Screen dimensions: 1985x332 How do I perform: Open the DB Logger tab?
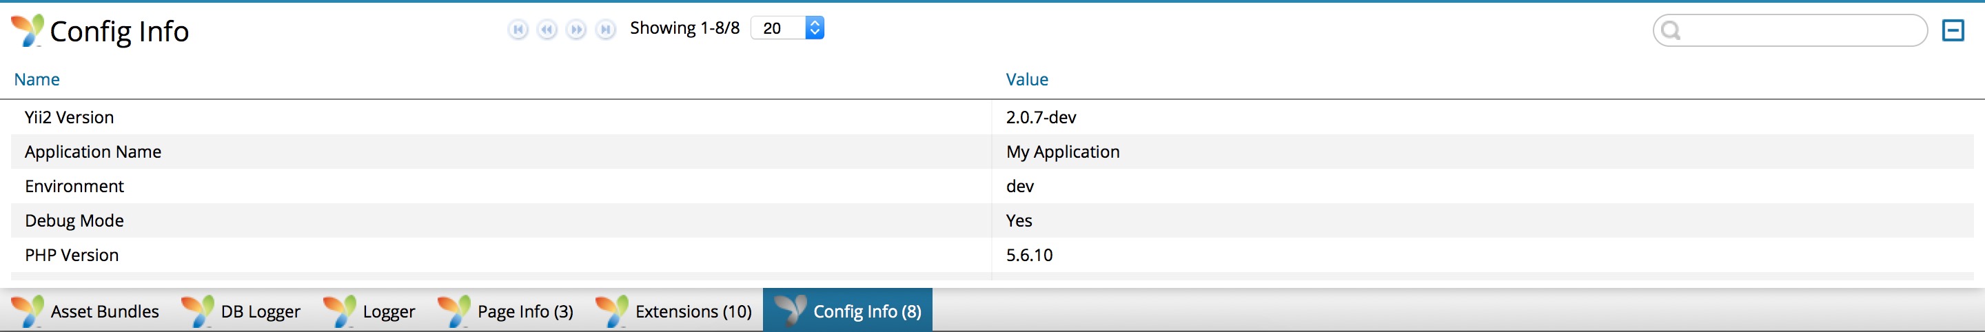(x=241, y=311)
